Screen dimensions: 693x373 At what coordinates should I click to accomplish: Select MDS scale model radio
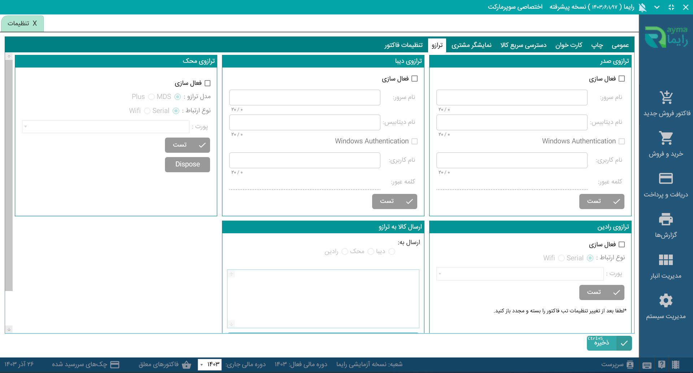177,97
